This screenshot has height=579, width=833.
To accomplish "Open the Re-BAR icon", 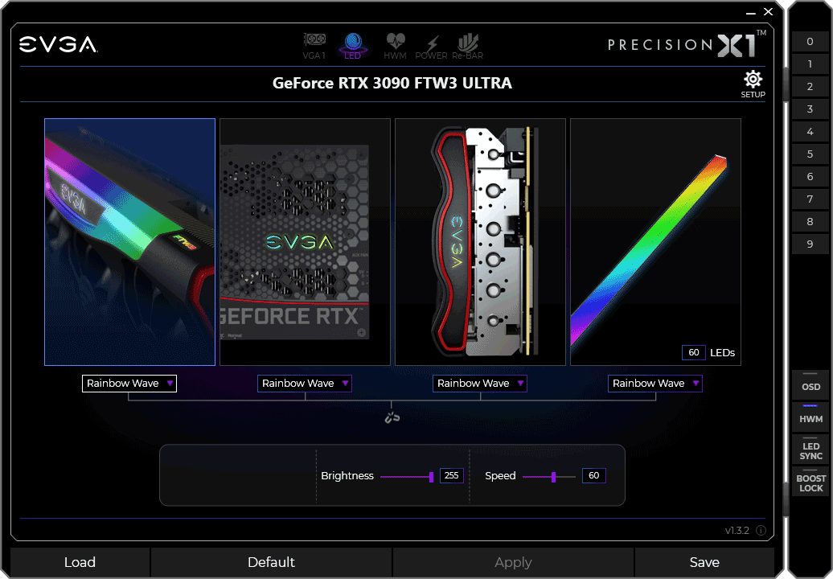I will tap(468, 46).
